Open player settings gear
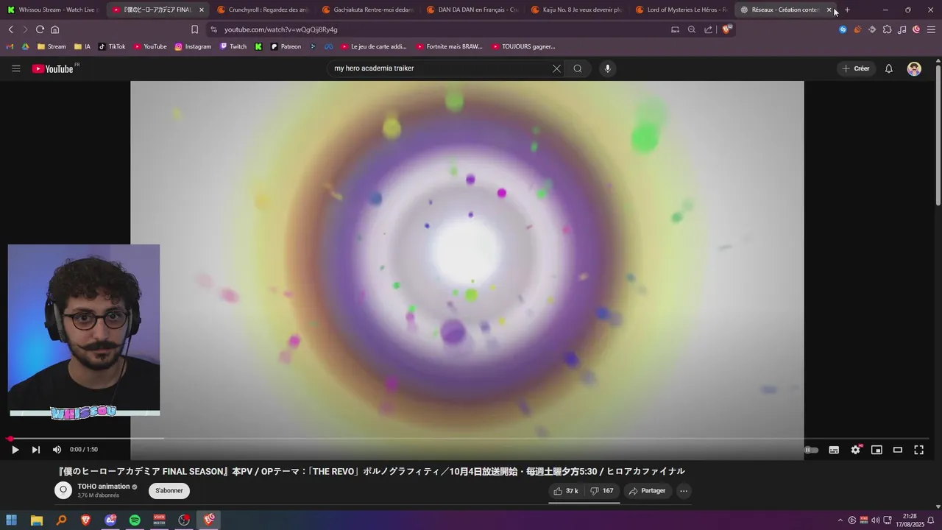This screenshot has width=942, height=530. tap(855, 450)
